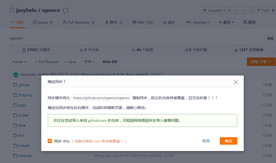The height and width of the screenshot is (163, 276).
Task: Click the sync/refresh icon next to opencv title
Action: [66, 10]
